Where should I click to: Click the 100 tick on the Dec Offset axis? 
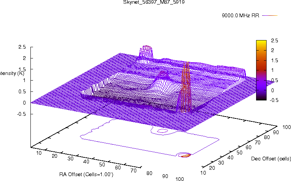[x=286, y=127]
